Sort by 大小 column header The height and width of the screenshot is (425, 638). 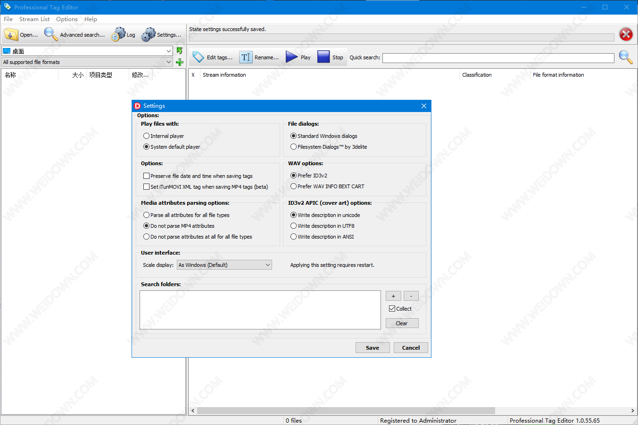point(72,75)
